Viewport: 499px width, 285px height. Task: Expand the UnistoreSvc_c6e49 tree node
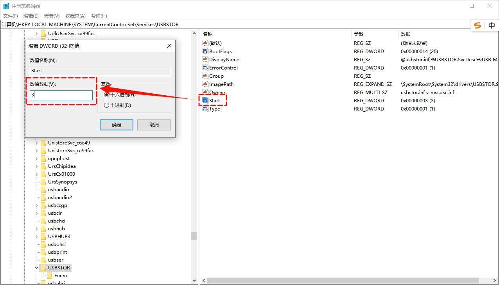(x=37, y=143)
